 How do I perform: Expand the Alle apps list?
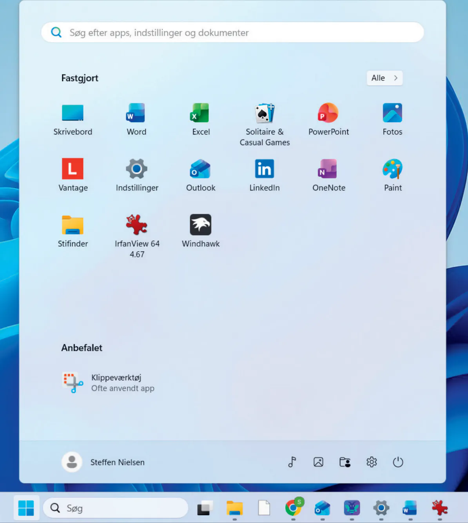coord(385,78)
